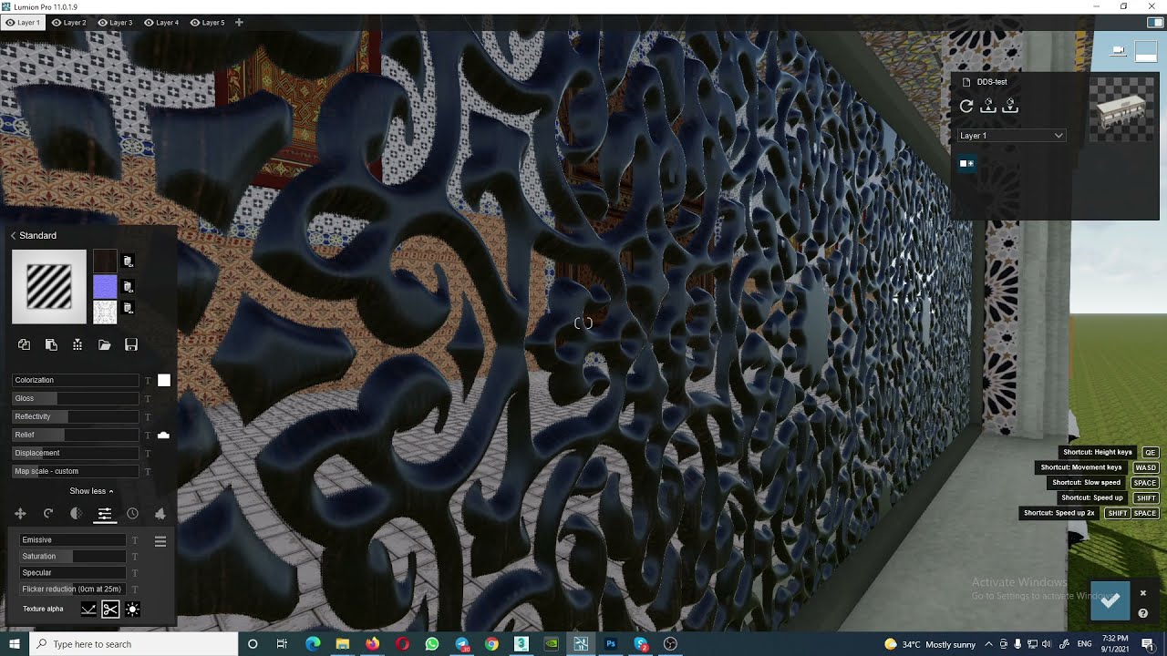Copy material with the copy icon
Image resolution: width=1167 pixels, height=656 pixels.
pyautogui.click(x=25, y=344)
